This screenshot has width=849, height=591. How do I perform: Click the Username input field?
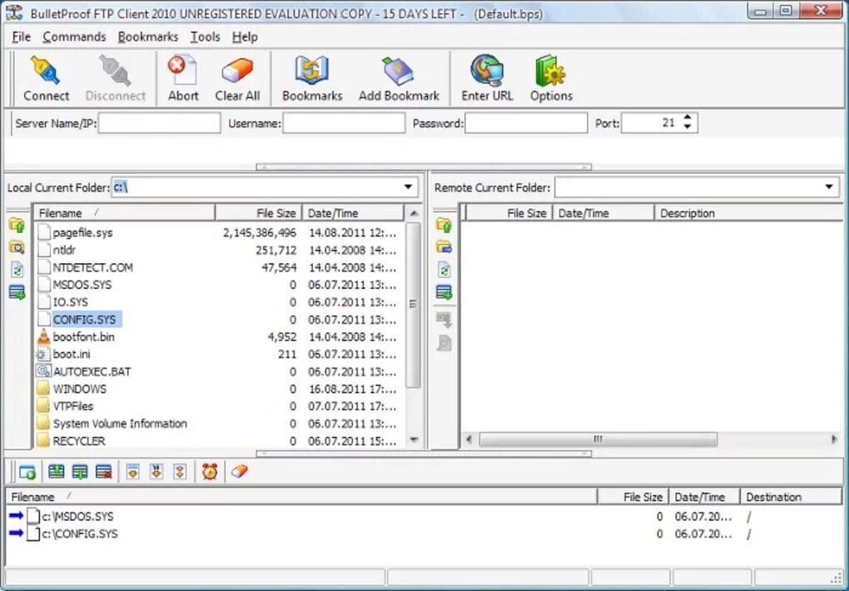(344, 123)
